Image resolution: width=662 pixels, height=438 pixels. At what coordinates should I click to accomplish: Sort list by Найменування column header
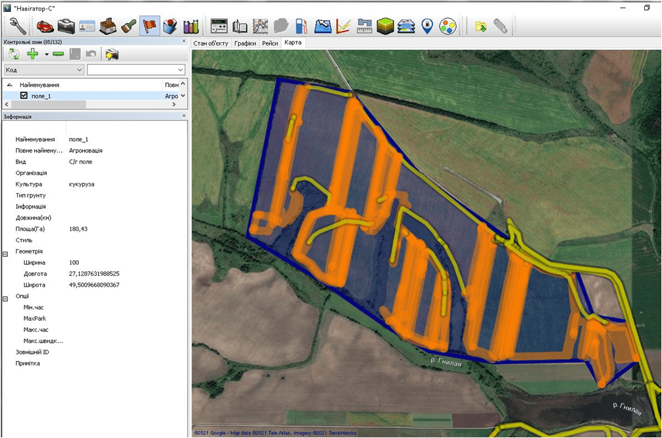[39, 85]
